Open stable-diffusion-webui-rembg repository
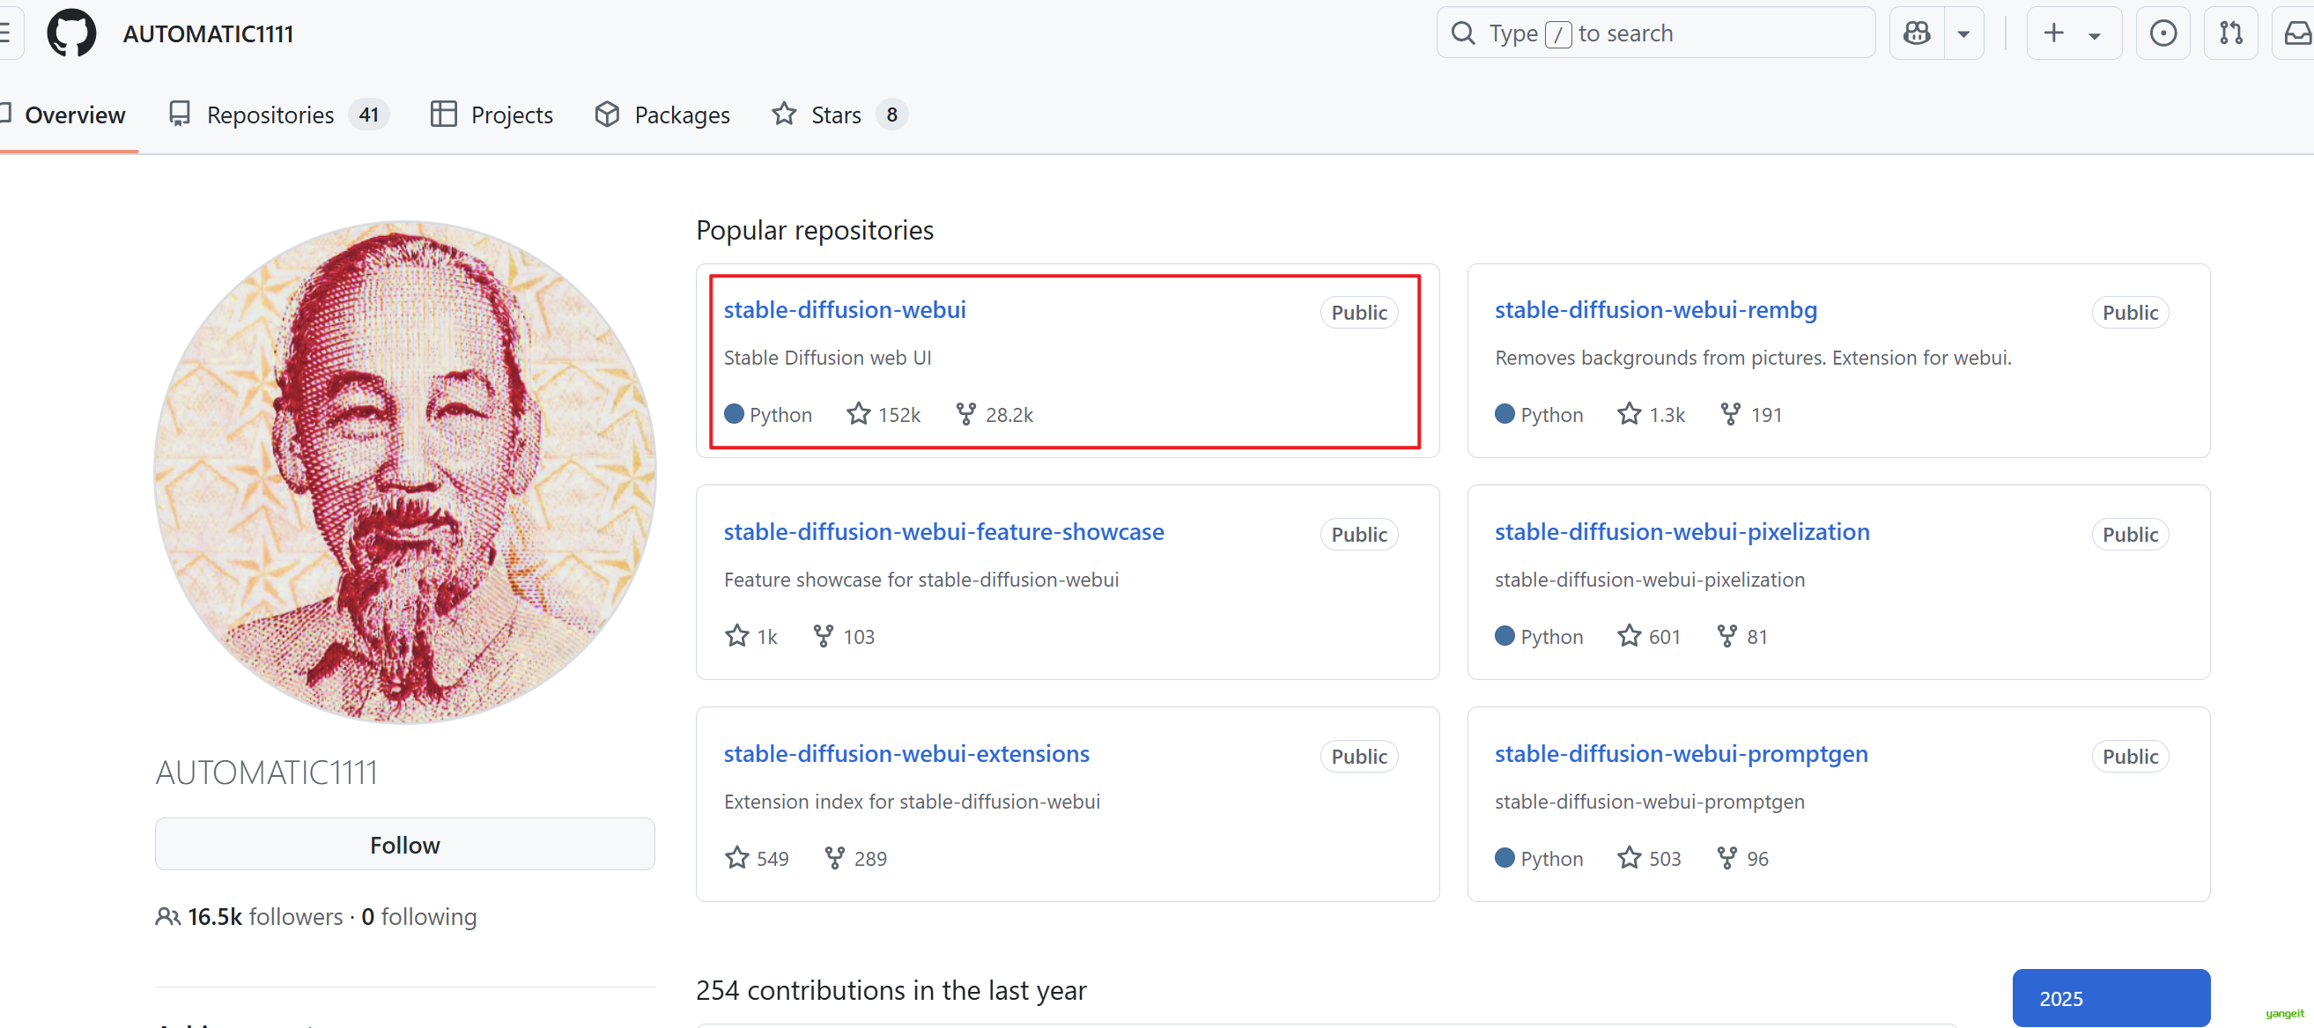Image resolution: width=2314 pixels, height=1028 pixels. (1655, 309)
